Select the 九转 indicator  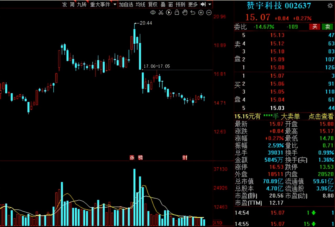[82, 4]
